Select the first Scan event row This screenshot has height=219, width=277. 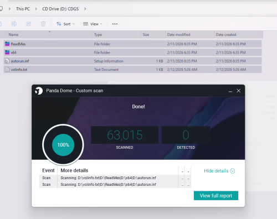click(x=115, y=178)
